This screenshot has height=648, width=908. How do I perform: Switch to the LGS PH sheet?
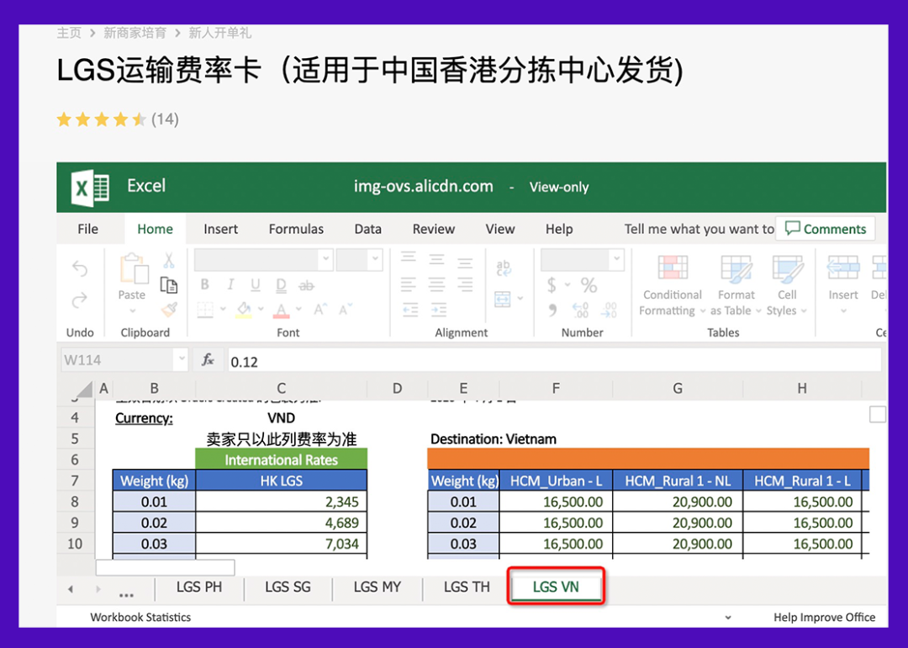(199, 587)
